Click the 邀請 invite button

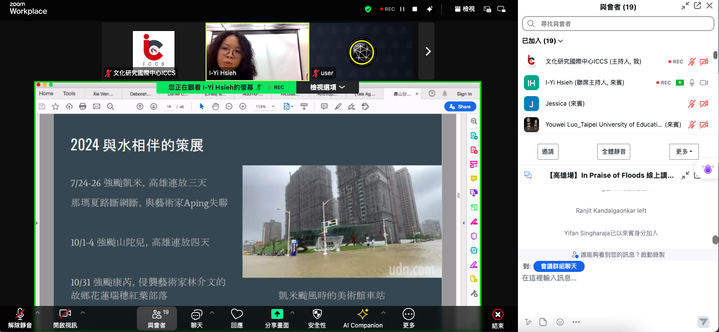click(548, 151)
